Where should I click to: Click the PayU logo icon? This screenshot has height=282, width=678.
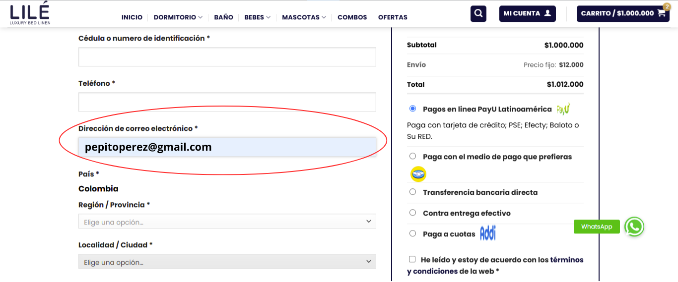point(563,109)
